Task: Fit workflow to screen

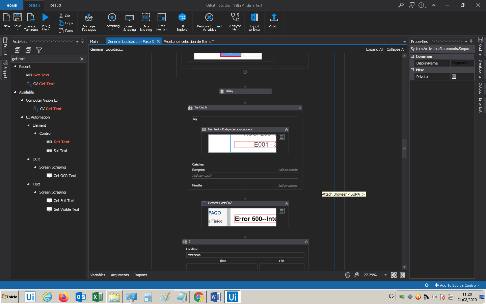Action: point(394,275)
